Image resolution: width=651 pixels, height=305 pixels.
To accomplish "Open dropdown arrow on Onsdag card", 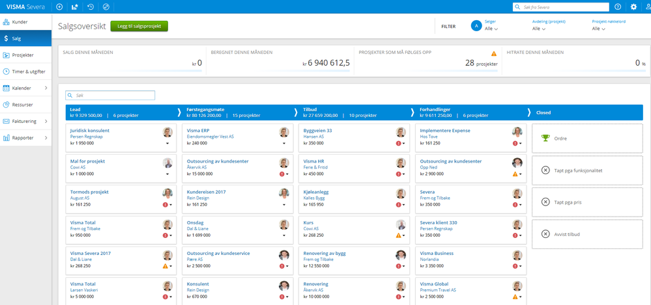I will pyautogui.click(x=284, y=235).
